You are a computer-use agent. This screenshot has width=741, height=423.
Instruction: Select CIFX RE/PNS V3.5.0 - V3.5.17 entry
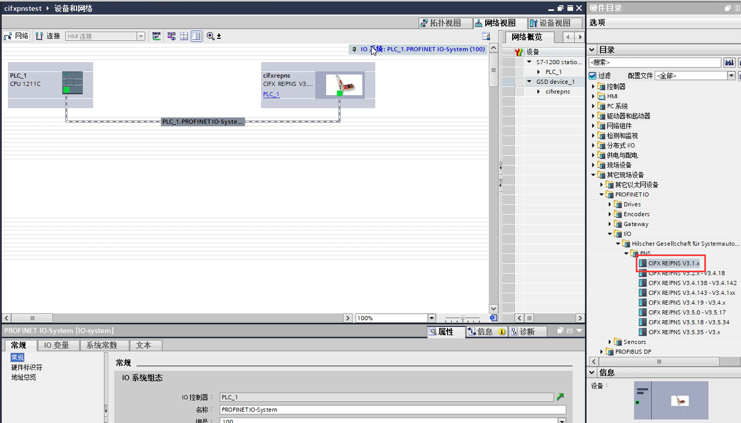686,312
